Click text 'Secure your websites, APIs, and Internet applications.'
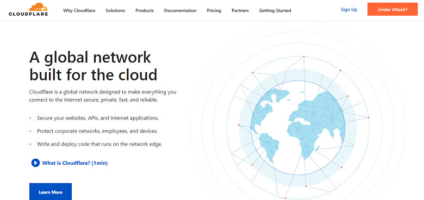The height and width of the screenshot is (200, 424). [x=98, y=118]
